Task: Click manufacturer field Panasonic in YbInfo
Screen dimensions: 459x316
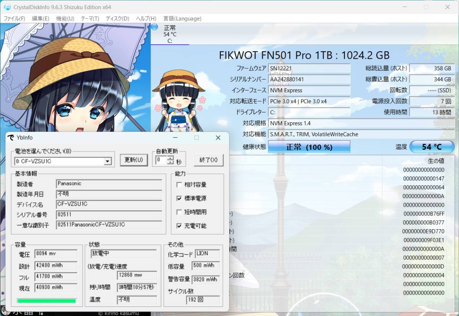Action: pyautogui.click(x=109, y=184)
